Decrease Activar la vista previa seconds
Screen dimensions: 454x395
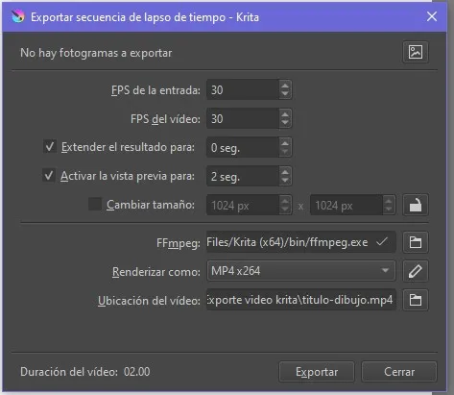285,181
